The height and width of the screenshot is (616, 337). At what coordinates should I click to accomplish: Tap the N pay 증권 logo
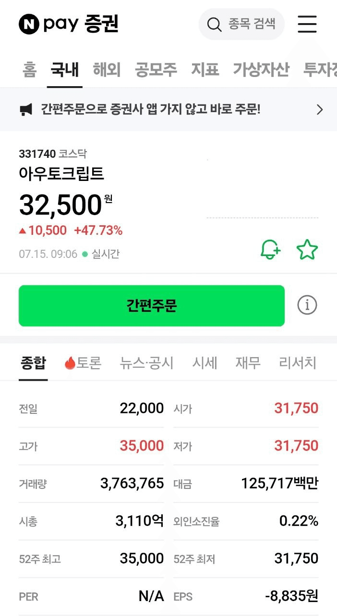coord(69,24)
